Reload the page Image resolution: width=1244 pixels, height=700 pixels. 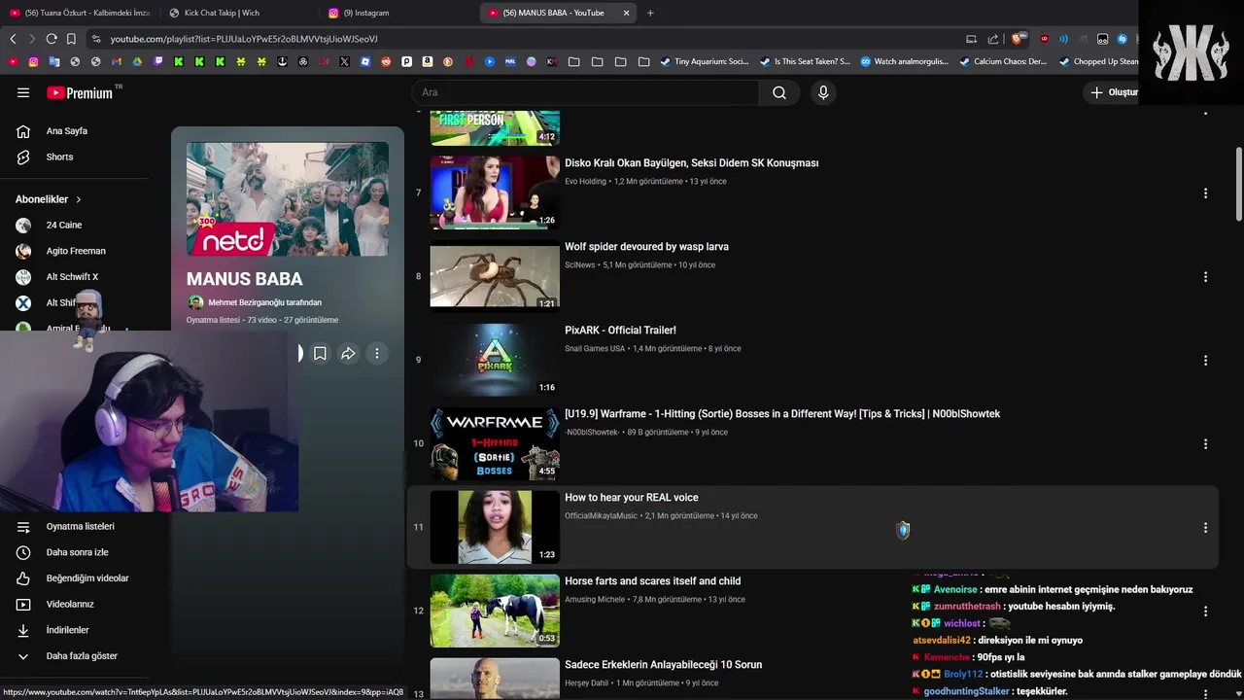[52, 39]
